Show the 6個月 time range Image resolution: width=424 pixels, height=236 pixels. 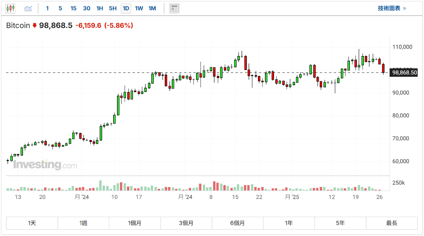[x=238, y=223]
